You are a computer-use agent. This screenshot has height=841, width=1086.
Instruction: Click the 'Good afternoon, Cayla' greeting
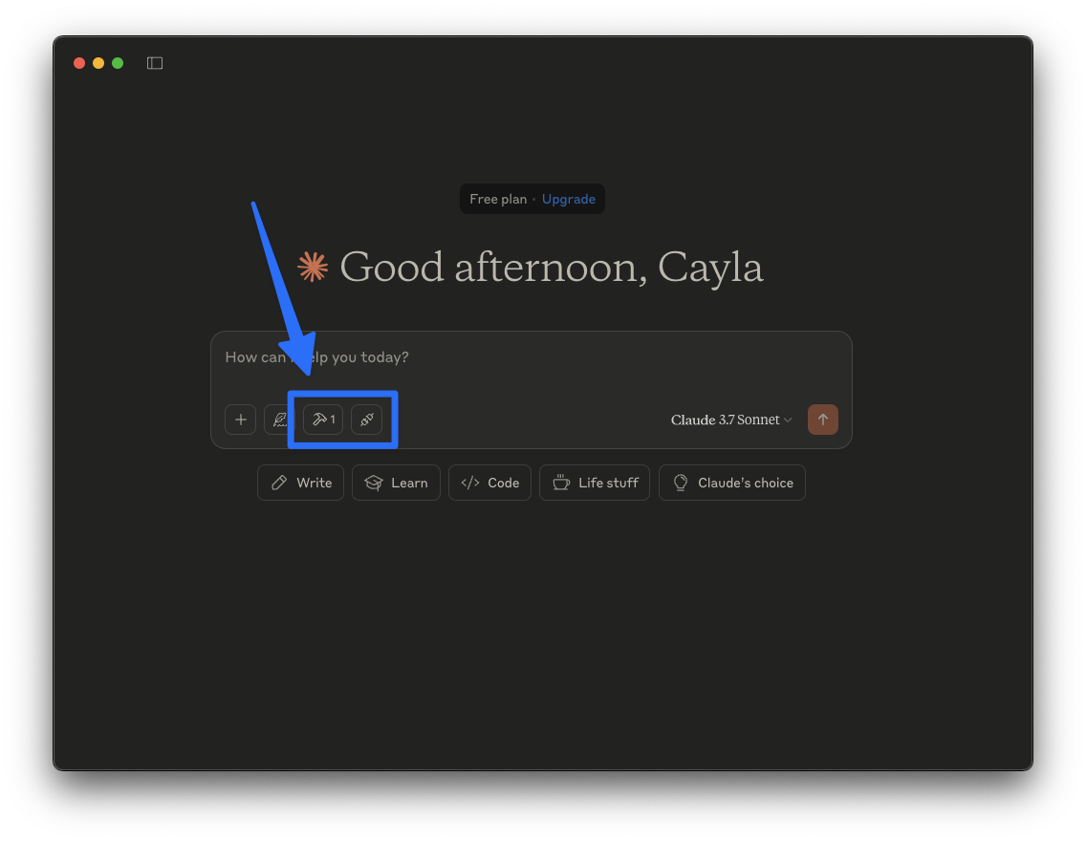pyautogui.click(x=552, y=268)
